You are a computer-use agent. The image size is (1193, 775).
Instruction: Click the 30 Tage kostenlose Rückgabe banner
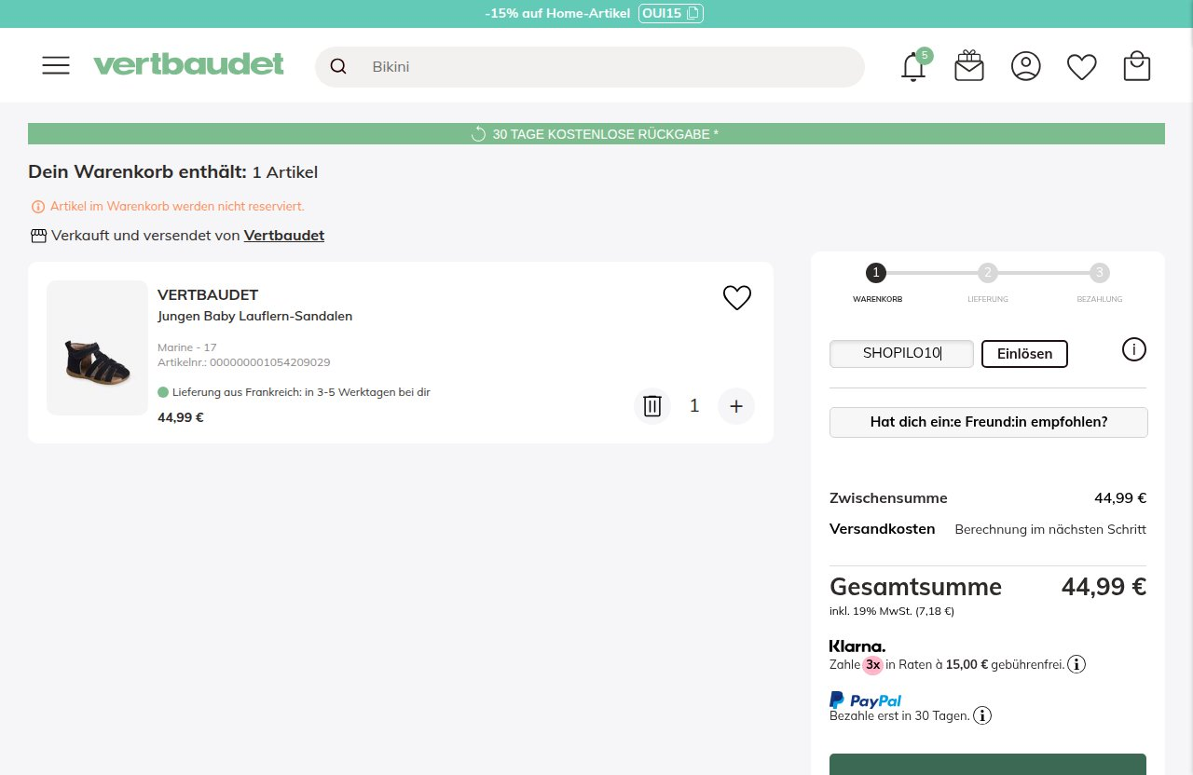(x=596, y=134)
